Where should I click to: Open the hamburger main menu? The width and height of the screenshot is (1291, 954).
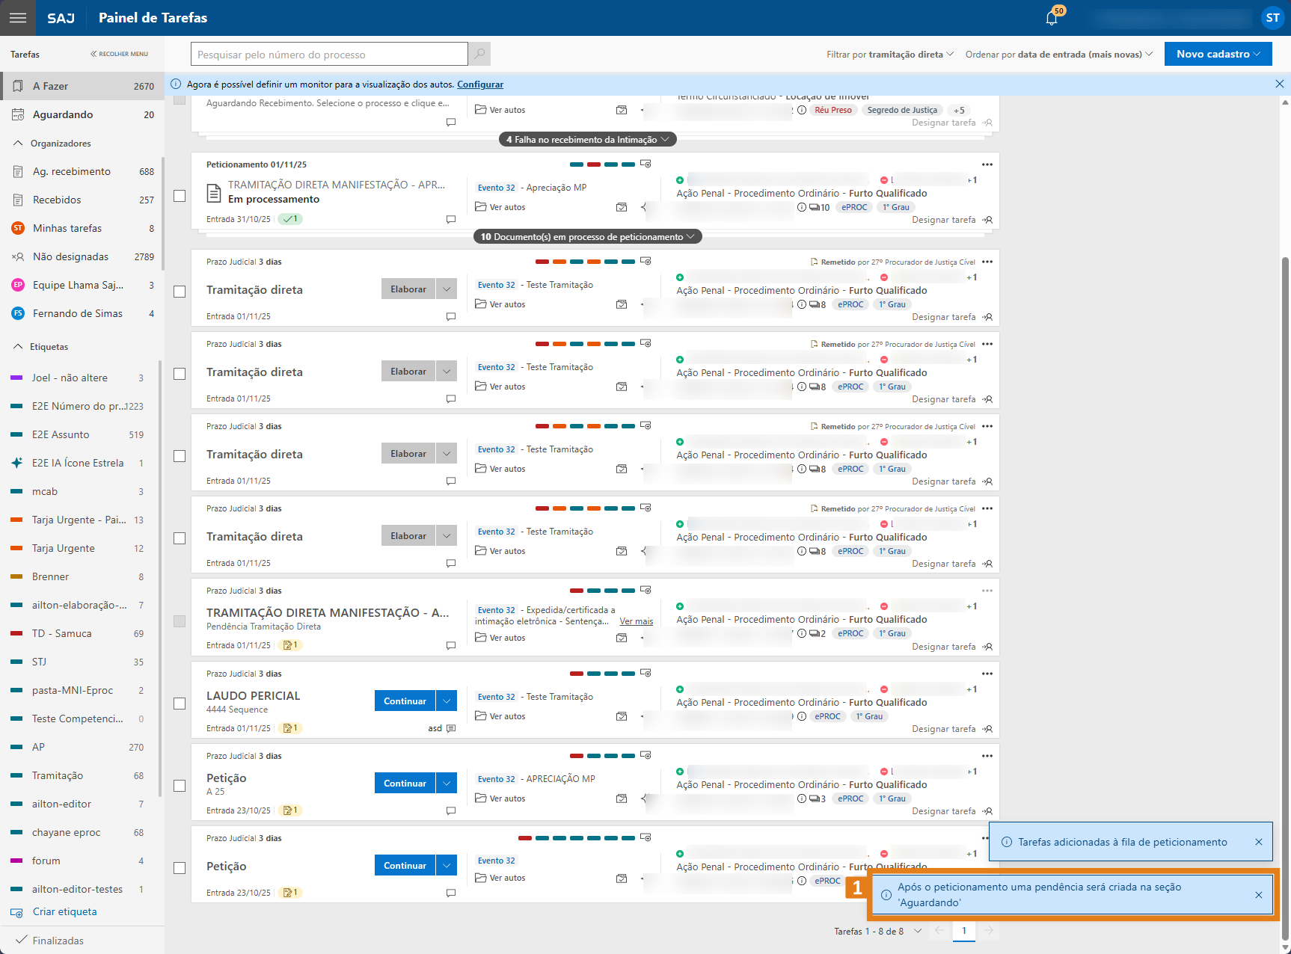point(18,18)
